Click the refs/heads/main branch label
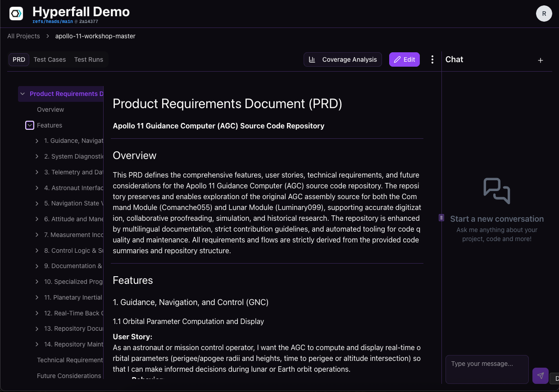 point(52,21)
